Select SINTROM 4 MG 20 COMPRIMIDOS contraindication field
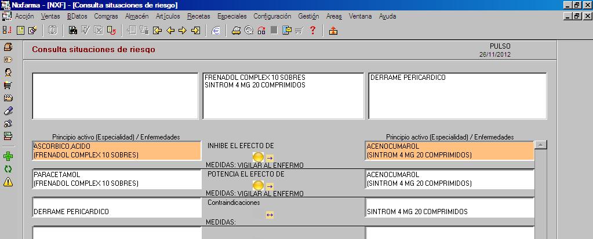The width and height of the screenshot is (593, 239). coord(450,208)
